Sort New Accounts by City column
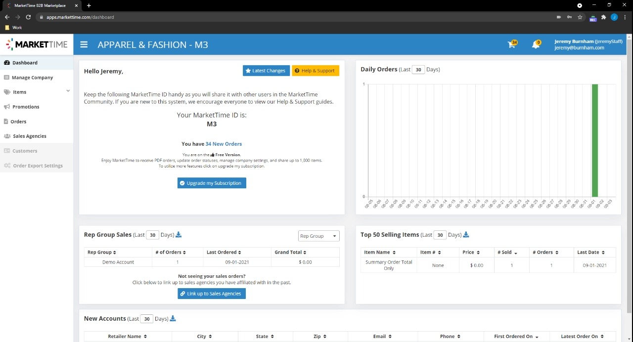The image size is (633, 342). tap(205, 337)
